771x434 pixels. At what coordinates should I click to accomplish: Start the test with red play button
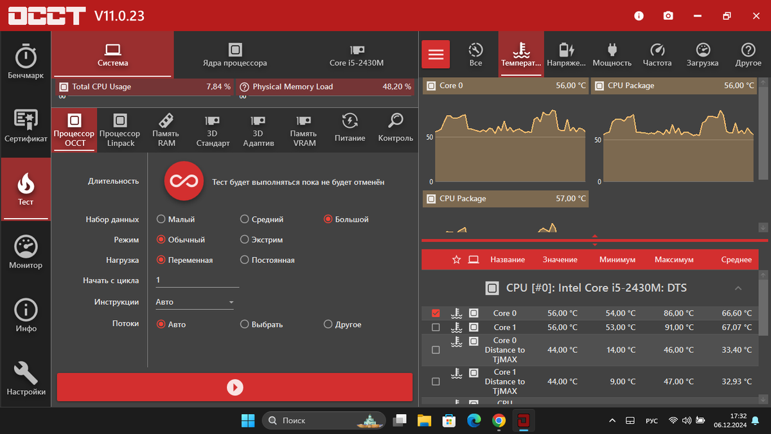point(235,387)
